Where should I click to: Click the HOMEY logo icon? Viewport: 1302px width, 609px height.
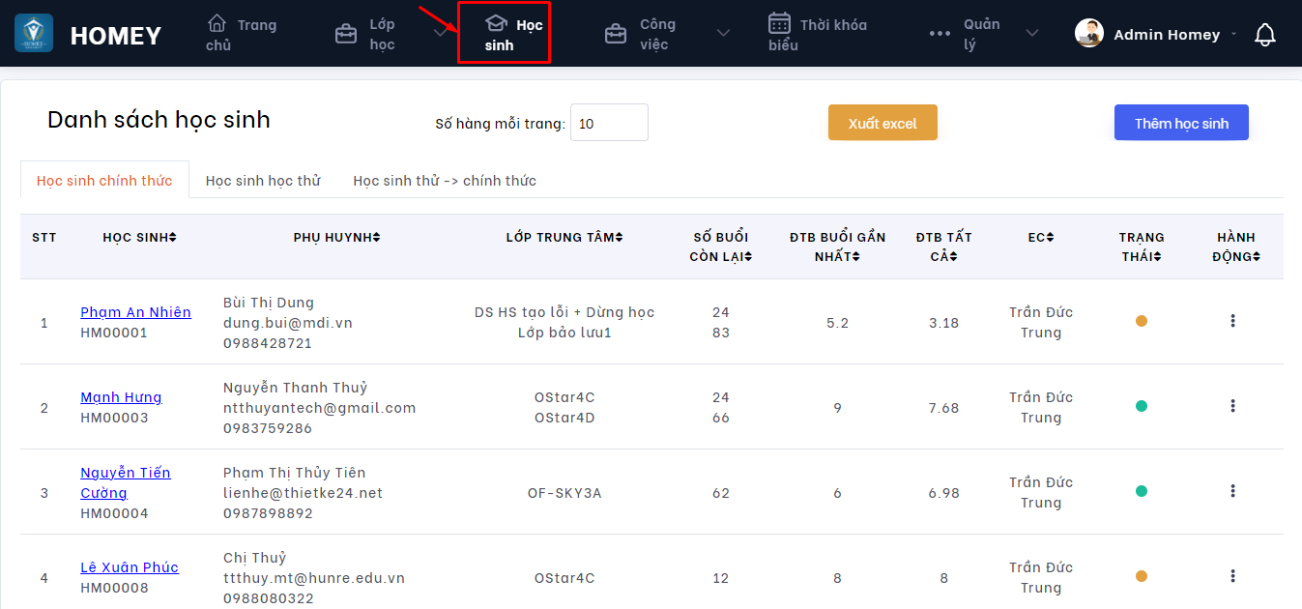(34, 34)
